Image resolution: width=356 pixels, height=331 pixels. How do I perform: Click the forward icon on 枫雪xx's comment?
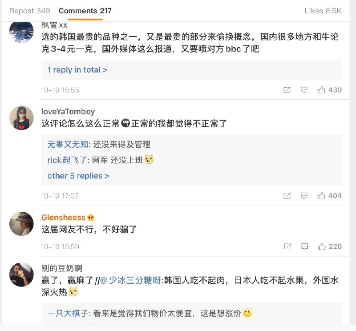pos(287,90)
